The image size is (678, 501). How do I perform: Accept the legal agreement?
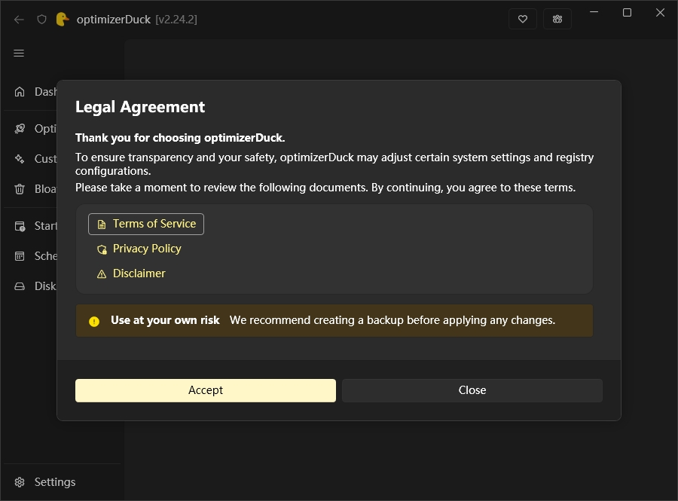206,390
